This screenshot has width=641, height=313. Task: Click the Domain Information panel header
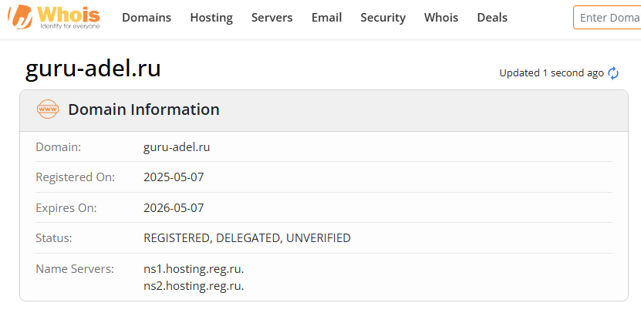coord(143,109)
